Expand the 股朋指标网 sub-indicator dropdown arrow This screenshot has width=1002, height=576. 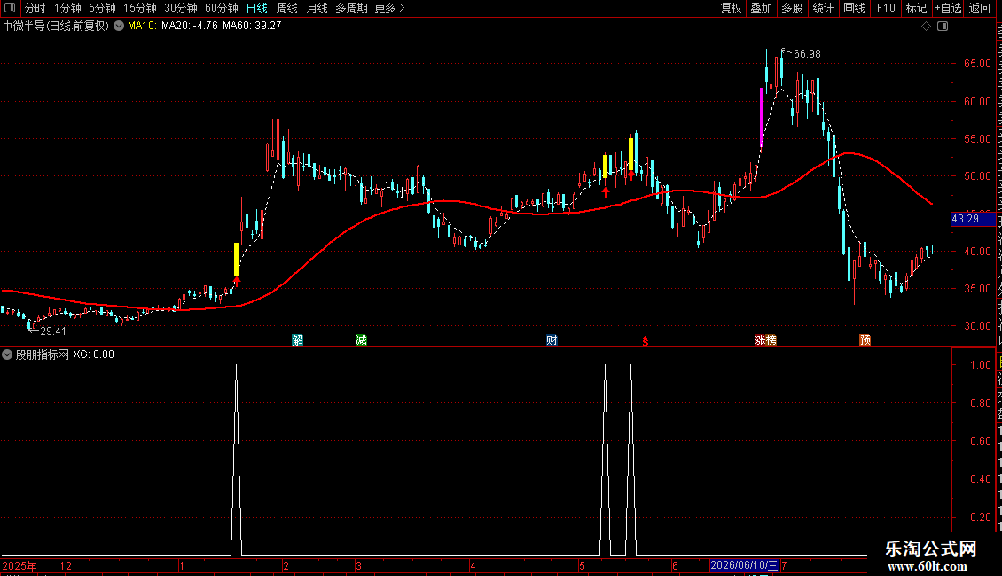(7, 354)
